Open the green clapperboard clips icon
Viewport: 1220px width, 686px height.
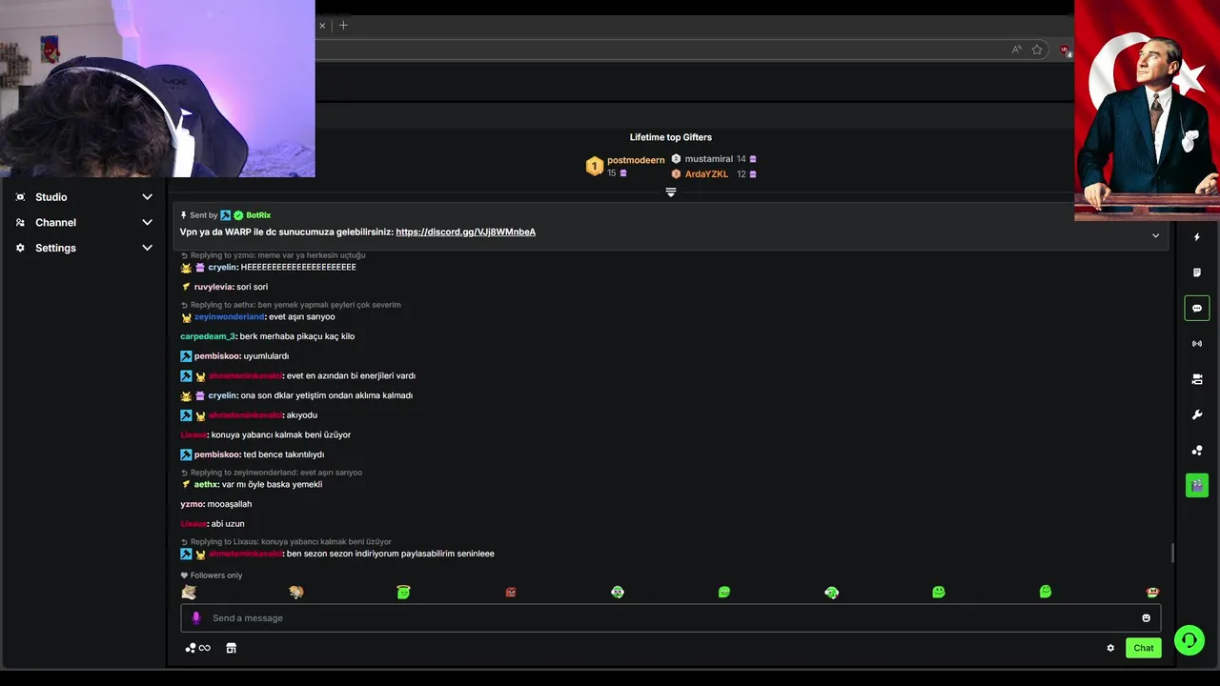[x=1197, y=485]
